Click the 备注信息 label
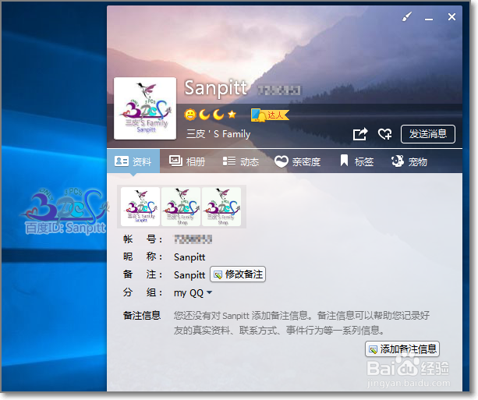This screenshot has height=400, width=478. 142,315
